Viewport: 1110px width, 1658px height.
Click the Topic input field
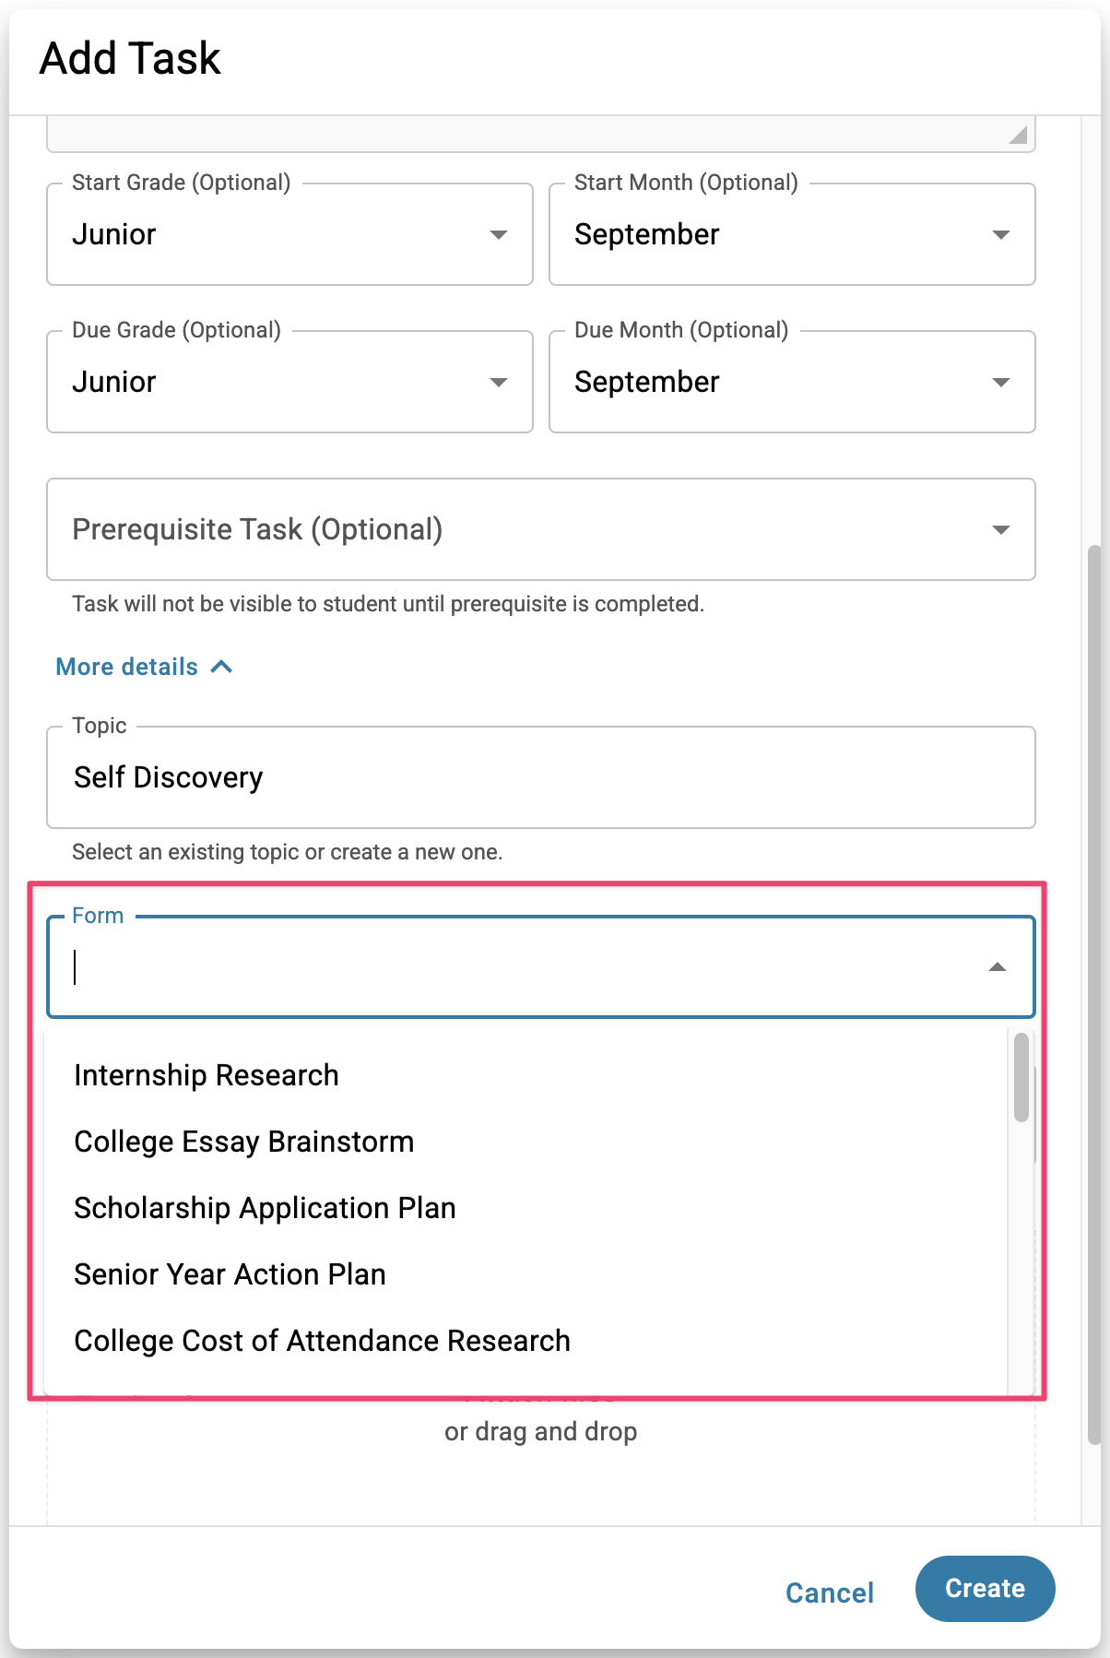(x=540, y=777)
